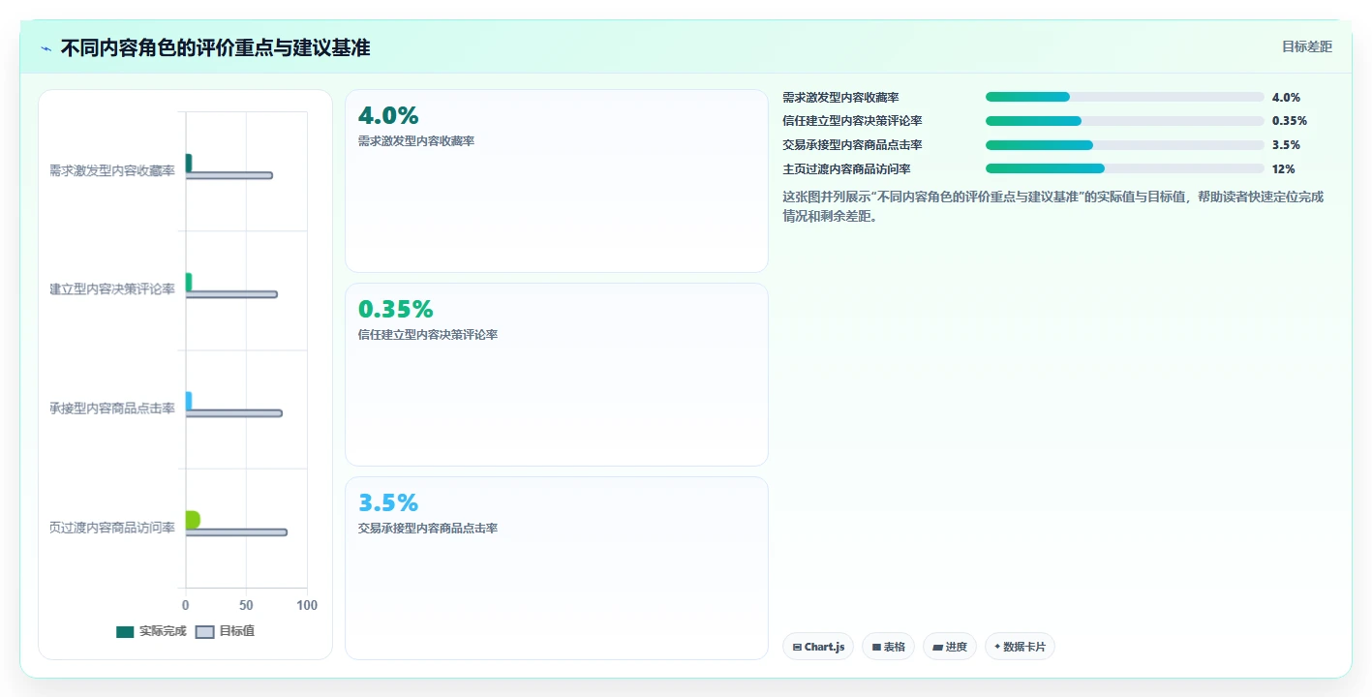Image resolution: width=1372 pixels, height=697 pixels.
Task: Click the 需求激发型内容收藏率 progress bar
Action: tap(1124, 97)
